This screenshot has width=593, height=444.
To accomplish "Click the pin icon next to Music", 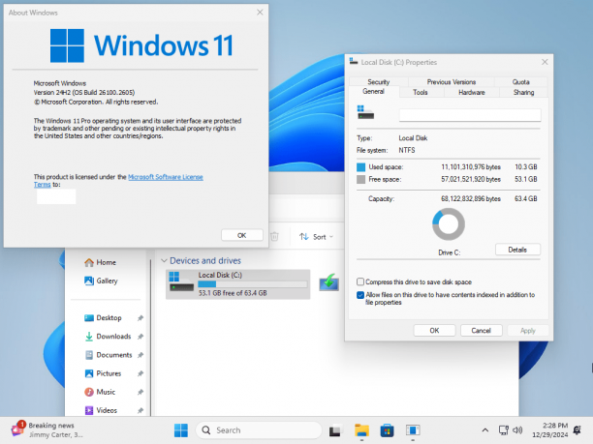I will (140, 392).
